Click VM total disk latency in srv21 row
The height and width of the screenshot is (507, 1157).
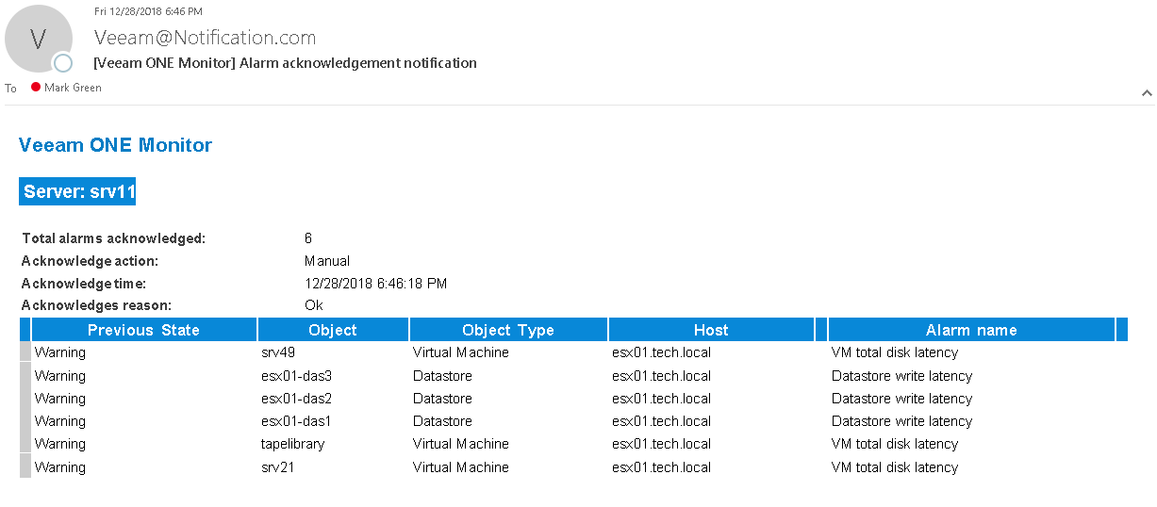click(x=895, y=467)
